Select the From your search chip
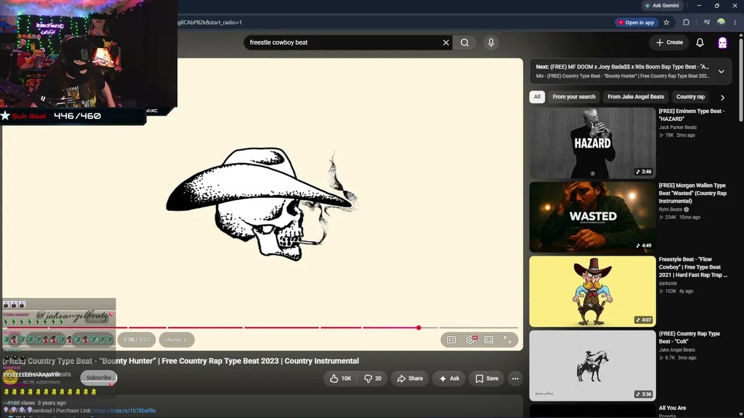The height and width of the screenshot is (418, 744). [574, 97]
